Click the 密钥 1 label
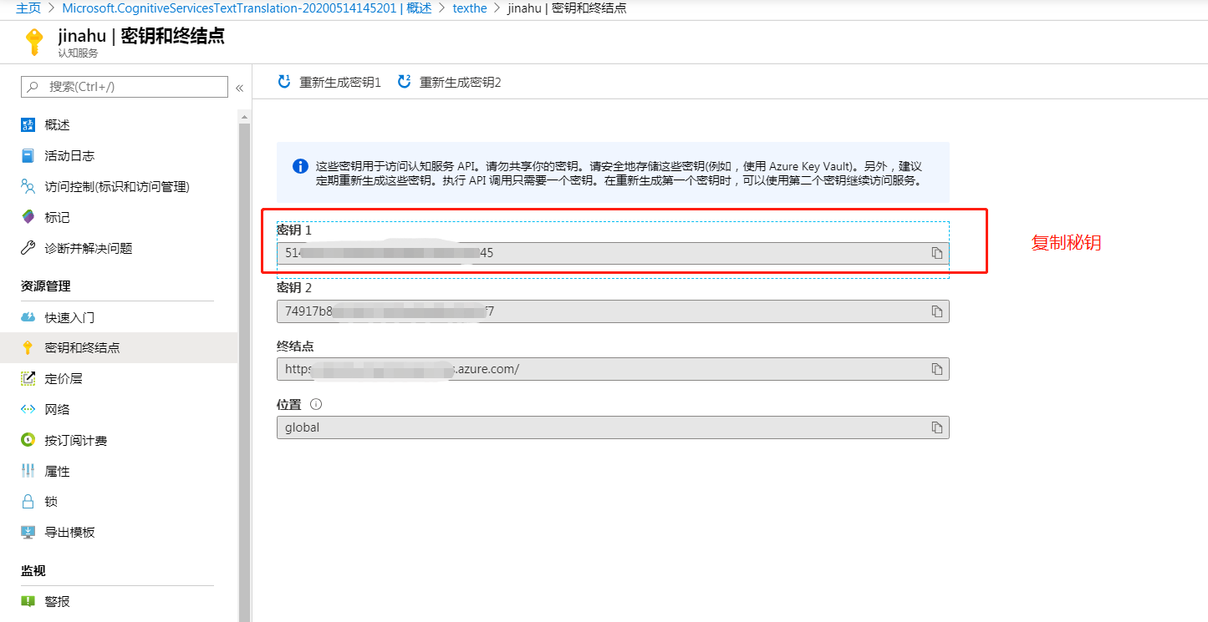This screenshot has width=1208, height=622. point(294,230)
